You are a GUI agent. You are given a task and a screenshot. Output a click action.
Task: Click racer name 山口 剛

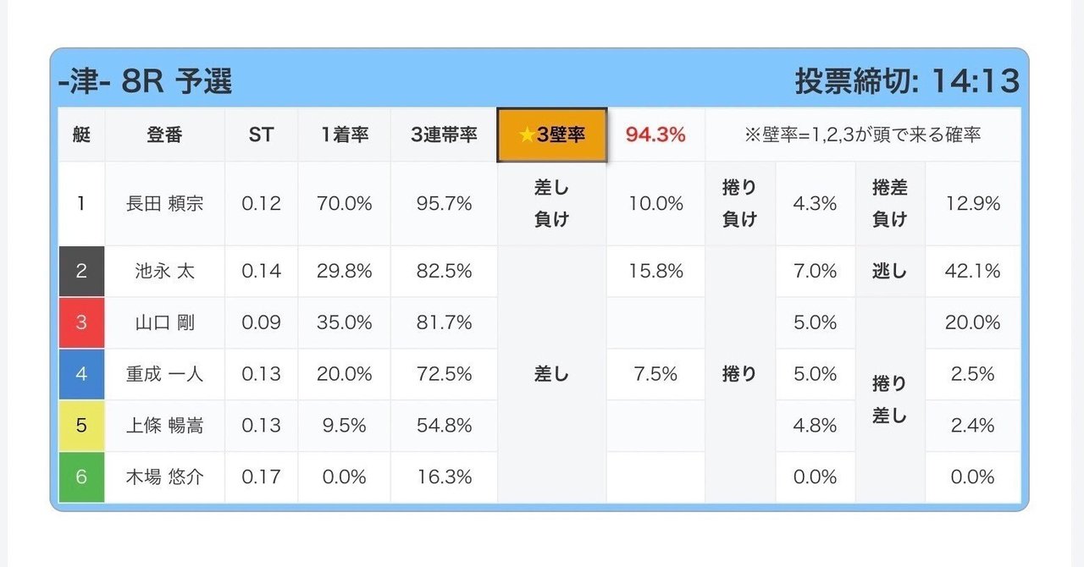click(165, 322)
